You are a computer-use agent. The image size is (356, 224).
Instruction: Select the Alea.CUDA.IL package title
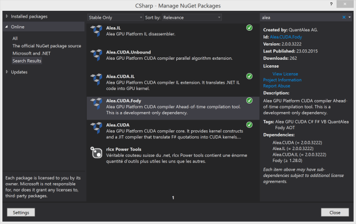120,77
